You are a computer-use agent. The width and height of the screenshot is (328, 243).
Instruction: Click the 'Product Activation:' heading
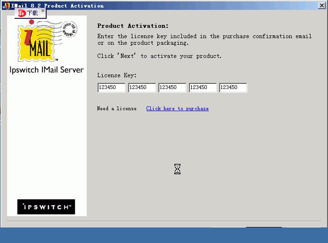coord(133,26)
